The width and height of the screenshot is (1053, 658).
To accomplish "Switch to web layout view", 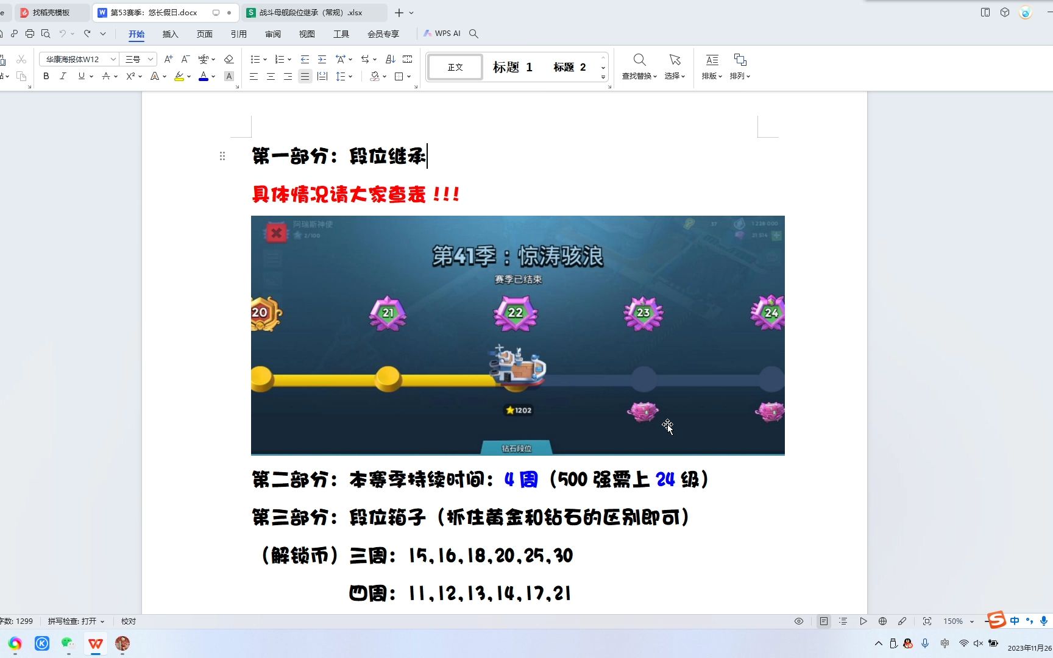I will (x=882, y=621).
